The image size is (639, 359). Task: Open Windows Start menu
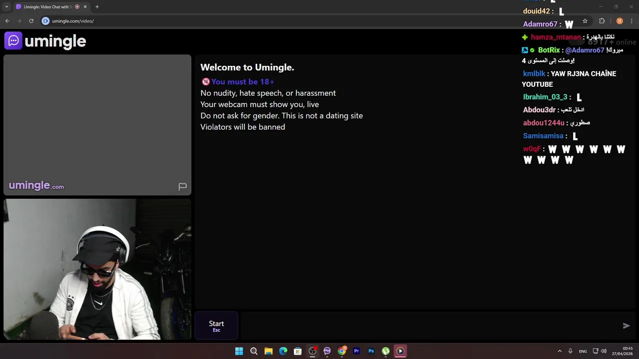tap(239, 351)
